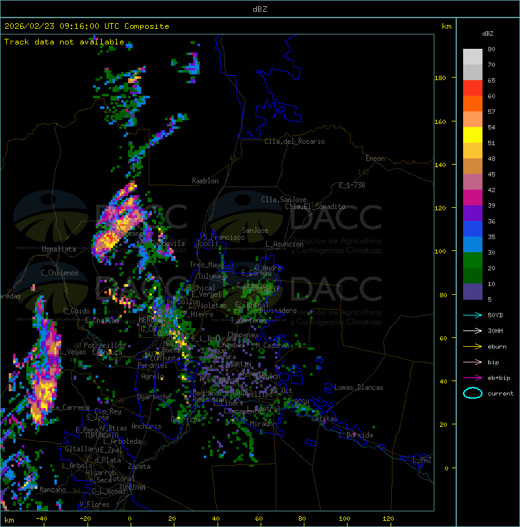The height and width of the screenshot is (527, 520).
Task: Click the '-20' tick on the horizontal axis
Action: click(x=85, y=519)
